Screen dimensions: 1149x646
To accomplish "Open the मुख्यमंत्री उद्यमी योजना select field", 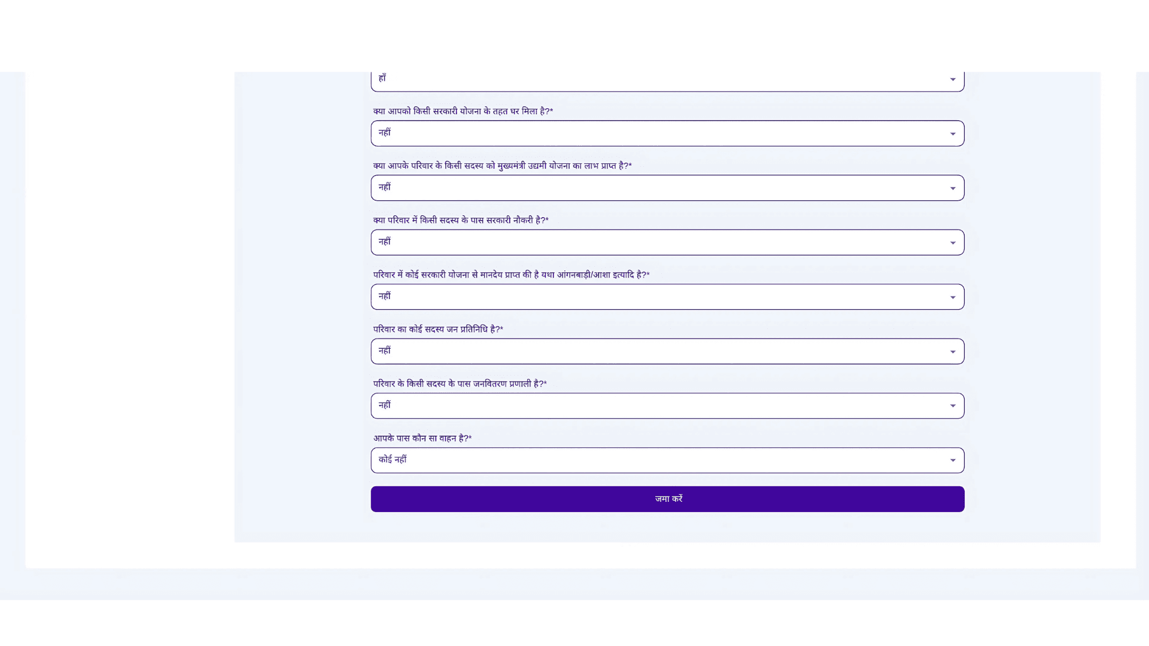I will click(x=658, y=188).
